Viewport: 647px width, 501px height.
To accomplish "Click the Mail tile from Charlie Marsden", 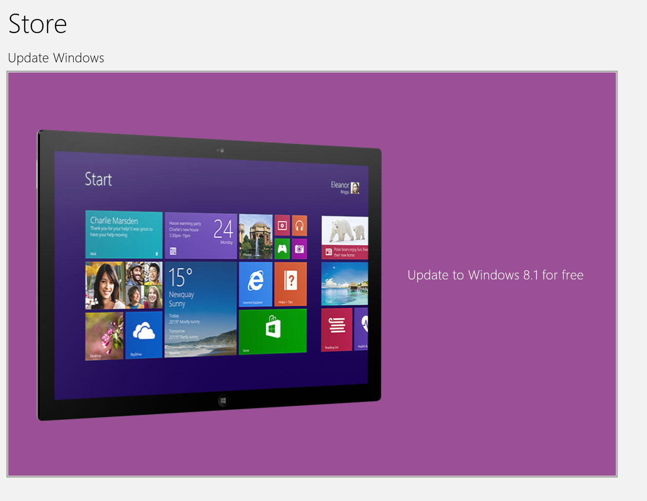I will [x=124, y=234].
